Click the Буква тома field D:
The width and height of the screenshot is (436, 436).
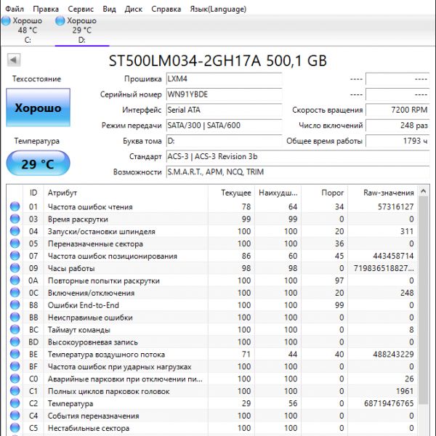pos(224,141)
